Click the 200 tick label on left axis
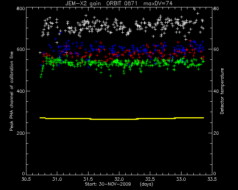This screenshot has height=190, width=238. (x=20, y=133)
